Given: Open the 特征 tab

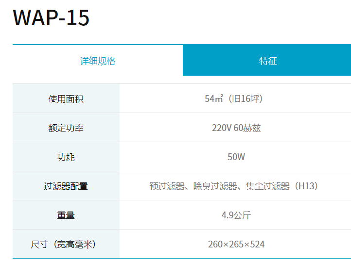Looking at the screenshot, I should pyautogui.click(x=267, y=61).
